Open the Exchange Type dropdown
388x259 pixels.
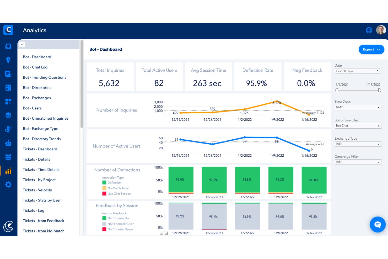tap(358, 144)
